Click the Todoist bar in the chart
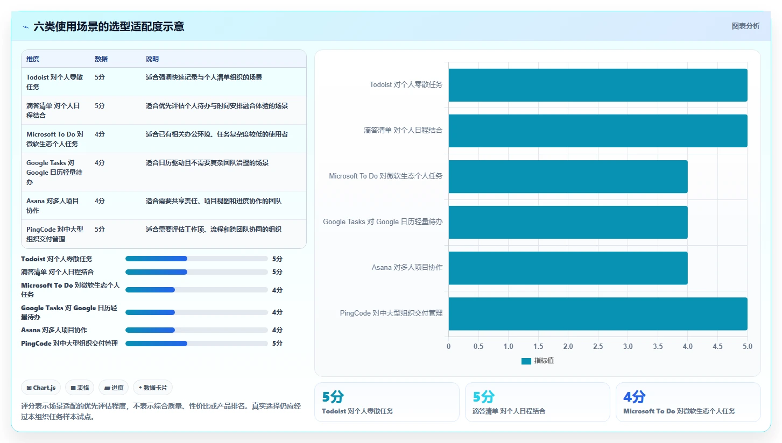 click(598, 85)
